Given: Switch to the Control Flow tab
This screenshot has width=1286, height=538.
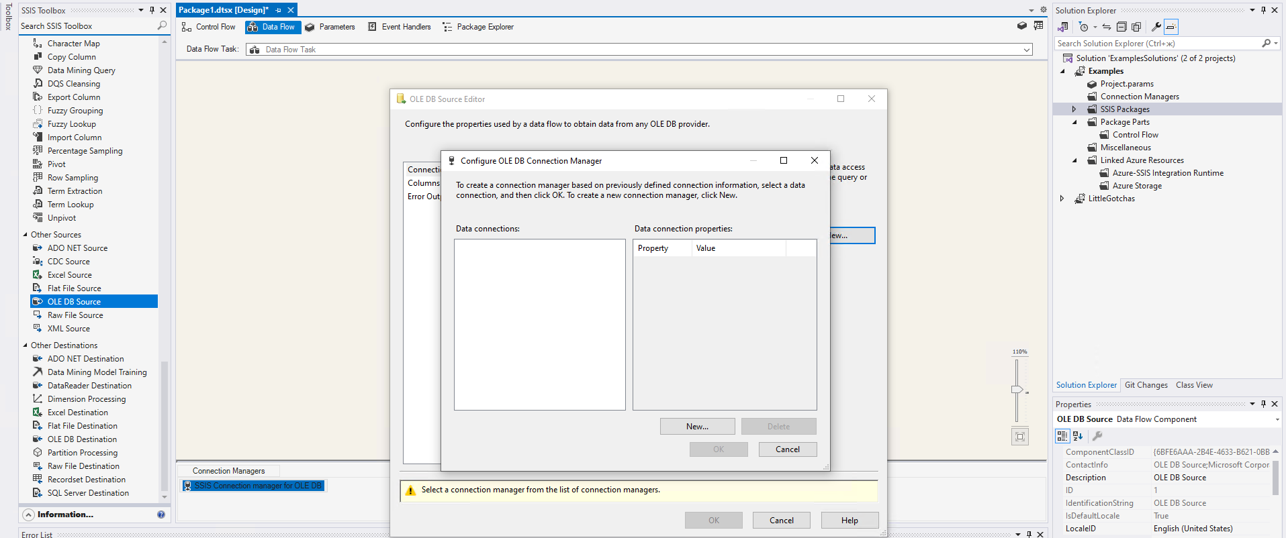Looking at the screenshot, I should (x=209, y=27).
